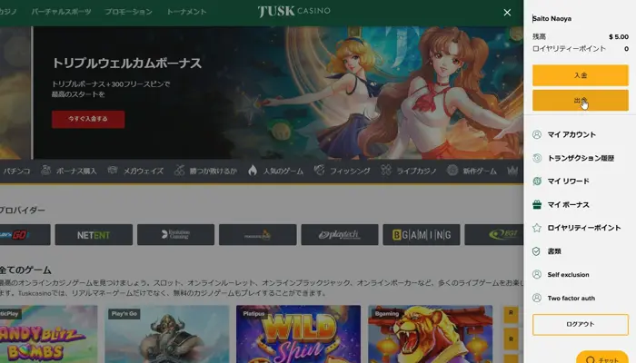Click the Self exclusion person icon

pyautogui.click(x=537, y=274)
